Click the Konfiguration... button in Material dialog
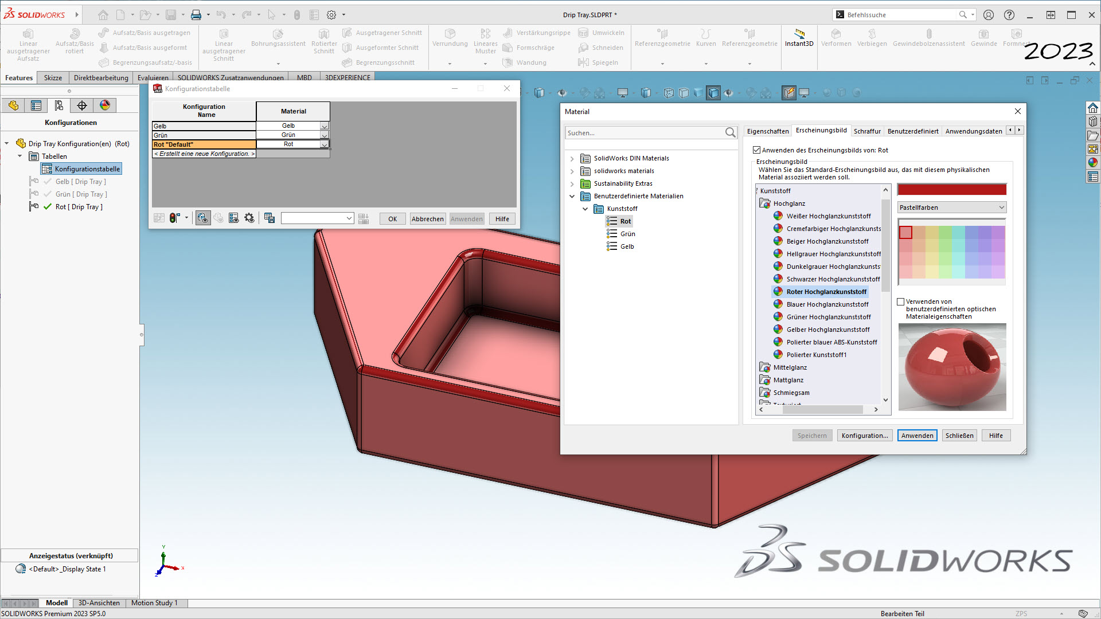 coord(865,436)
